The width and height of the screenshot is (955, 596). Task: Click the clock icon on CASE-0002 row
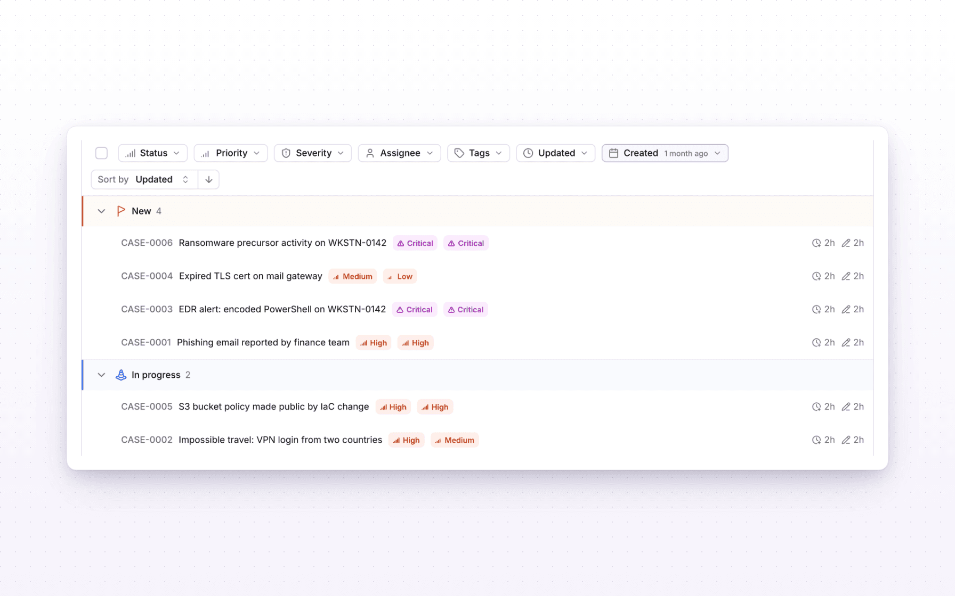[816, 440]
